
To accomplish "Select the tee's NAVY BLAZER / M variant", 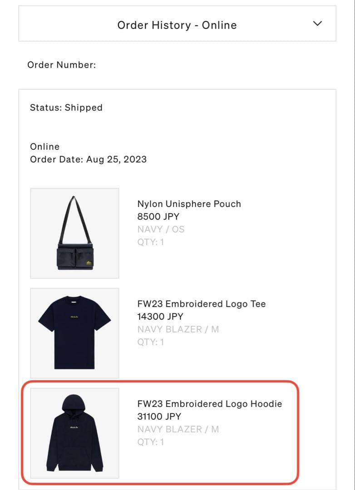I will (x=178, y=329).
